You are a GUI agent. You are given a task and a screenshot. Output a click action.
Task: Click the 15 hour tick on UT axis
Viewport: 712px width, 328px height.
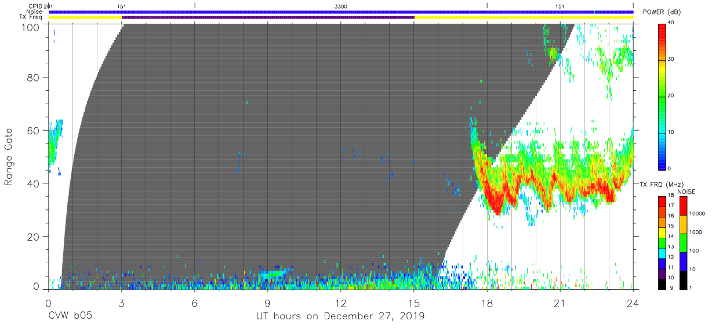414,303
